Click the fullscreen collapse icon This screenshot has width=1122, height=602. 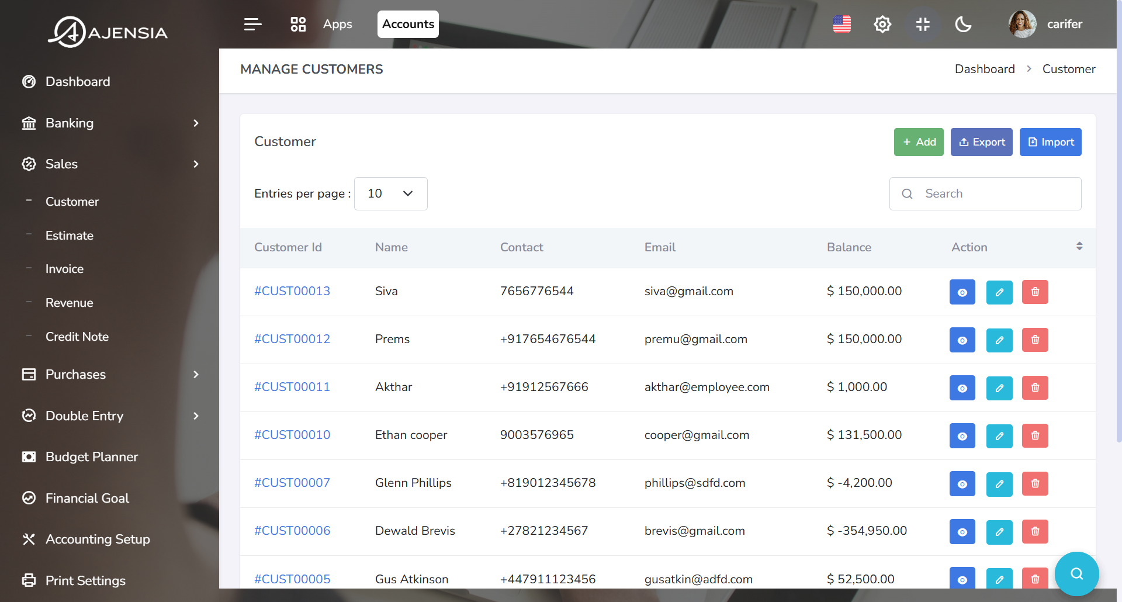click(923, 24)
